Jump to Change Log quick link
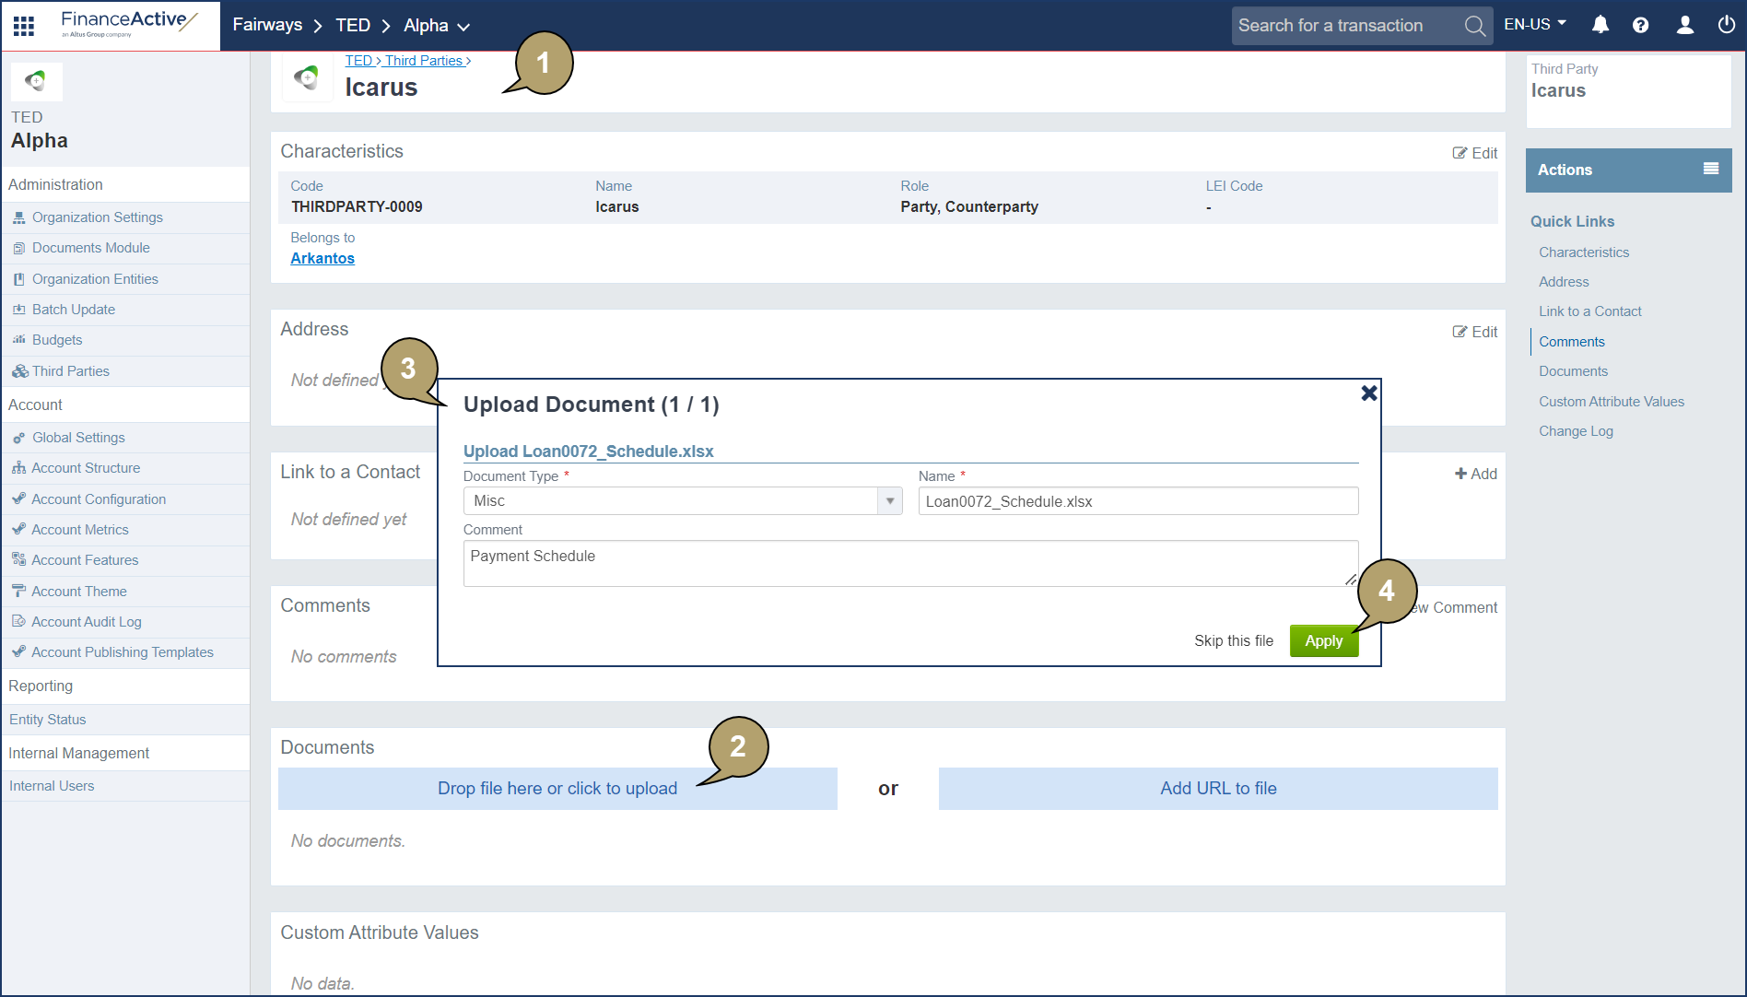The image size is (1747, 997). point(1576,431)
